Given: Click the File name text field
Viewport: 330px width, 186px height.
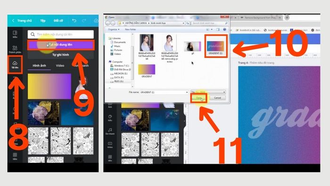Looking at the screenshot, I should (164, 92).
